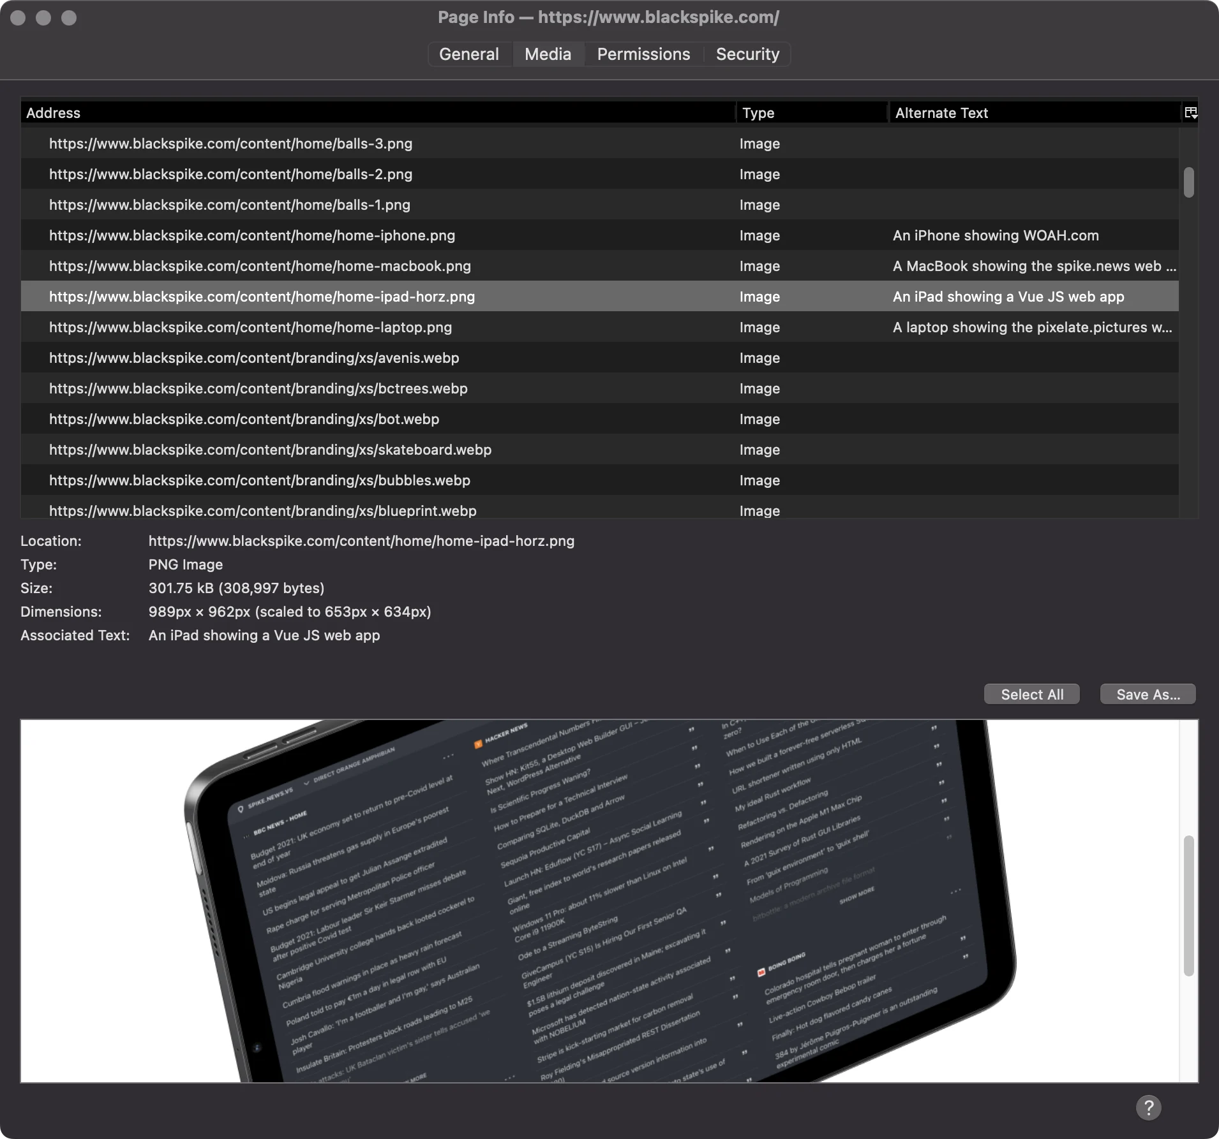Select the bot.webp row

pyautogui.click(x=599, y=419)
